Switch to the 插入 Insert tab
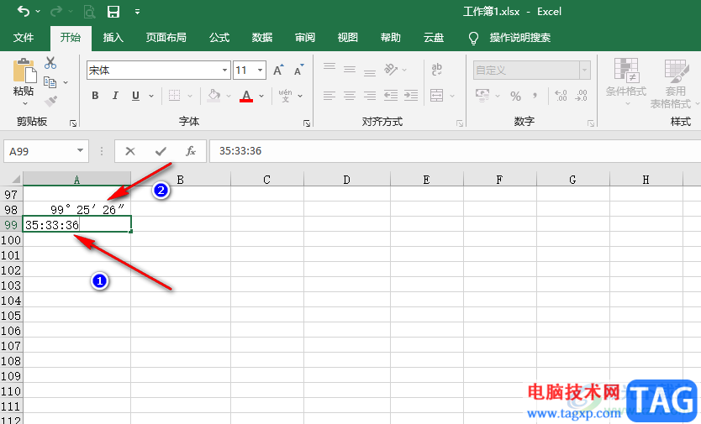The width and height of the screenshot is (701, 424). (113, 38)
